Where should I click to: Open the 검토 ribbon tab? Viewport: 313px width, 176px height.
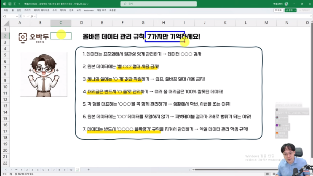point(71,10)
